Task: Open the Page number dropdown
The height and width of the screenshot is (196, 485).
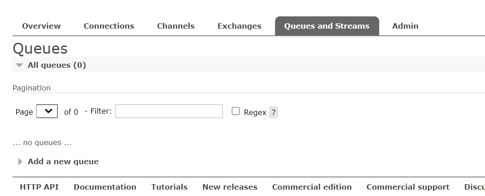Action: point(47,111)
